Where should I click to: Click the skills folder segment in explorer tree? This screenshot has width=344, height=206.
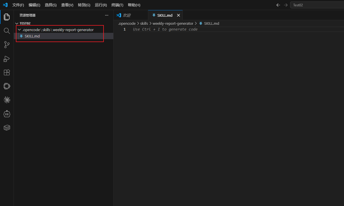(46, 30)
